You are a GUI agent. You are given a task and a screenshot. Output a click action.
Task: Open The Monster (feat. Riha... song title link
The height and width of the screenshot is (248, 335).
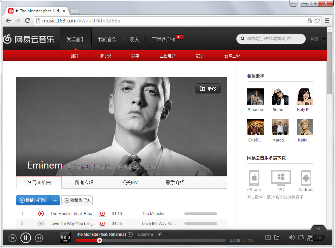pyautogui.click(x=73, y=214)
